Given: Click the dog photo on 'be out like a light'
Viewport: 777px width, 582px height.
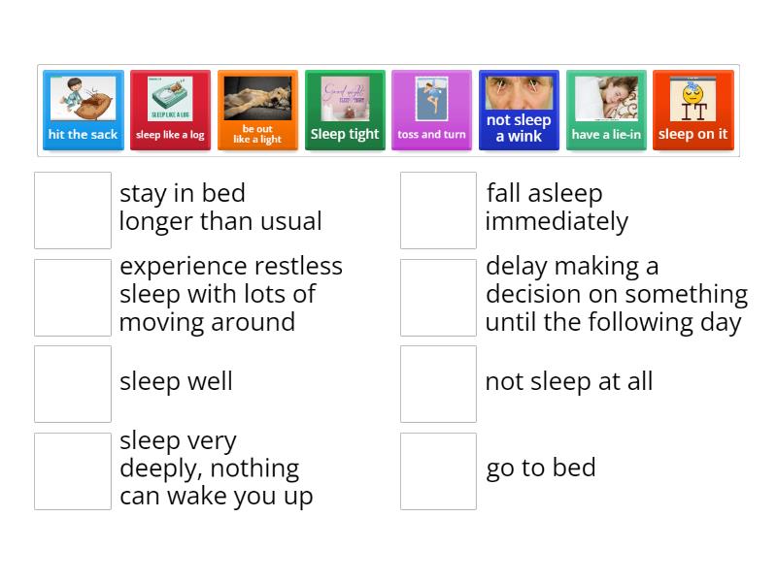Looking at the screenshot, I should pos(257,97).
